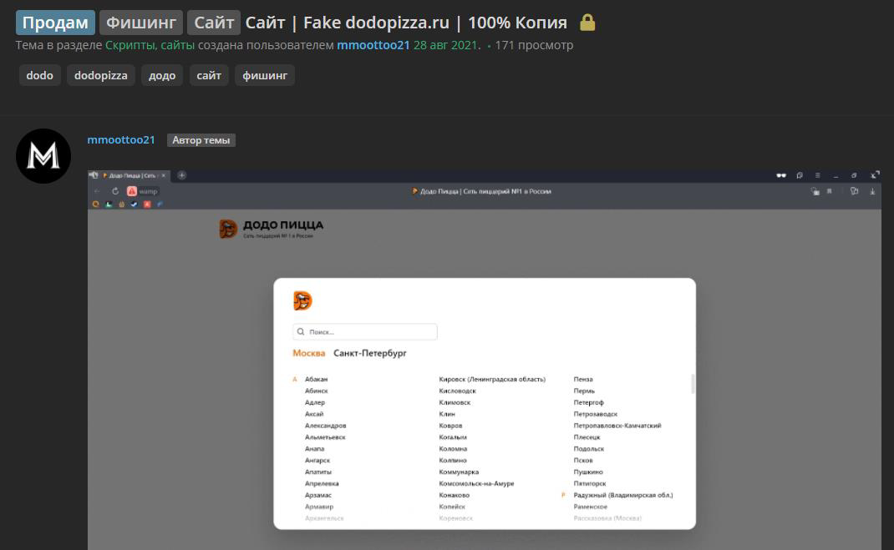Select the city Подольск
Viewport: 894px width, 550px height.
click(589, 449)
